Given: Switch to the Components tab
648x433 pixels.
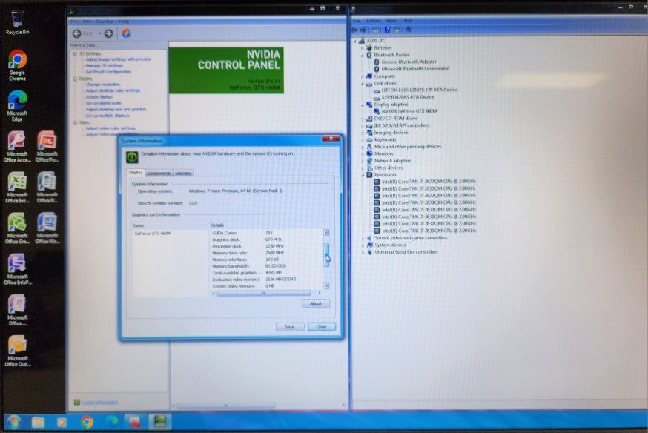Looking at the screenshot, I should [x=159, y=173].
